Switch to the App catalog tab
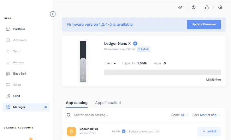The image size is (231, 140). [x=77, y=103]
